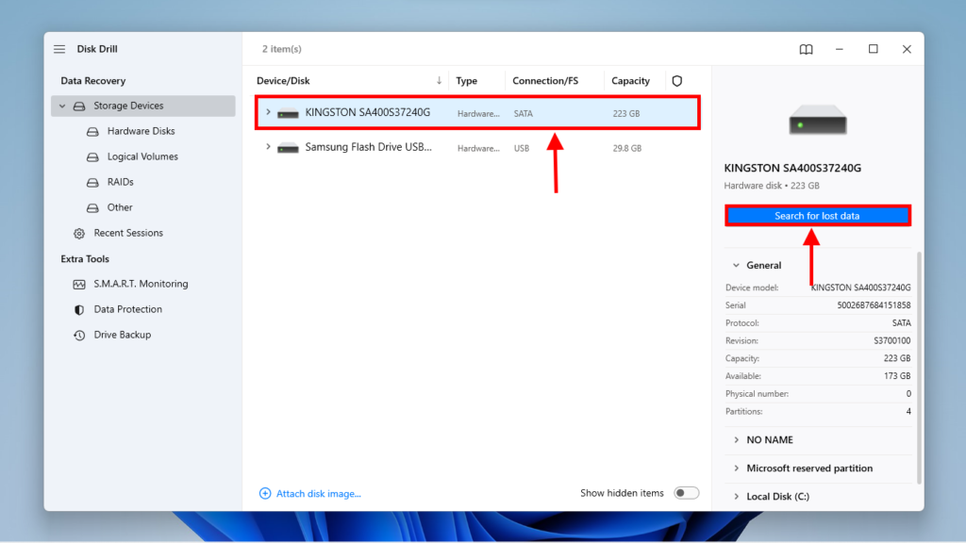Enable the Show hidden items toggle
This screenshot has width=966, height=543.
coord(687,492)
